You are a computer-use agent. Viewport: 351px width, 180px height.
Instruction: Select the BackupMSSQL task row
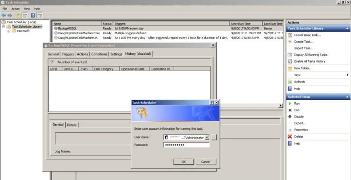[168, 29]
